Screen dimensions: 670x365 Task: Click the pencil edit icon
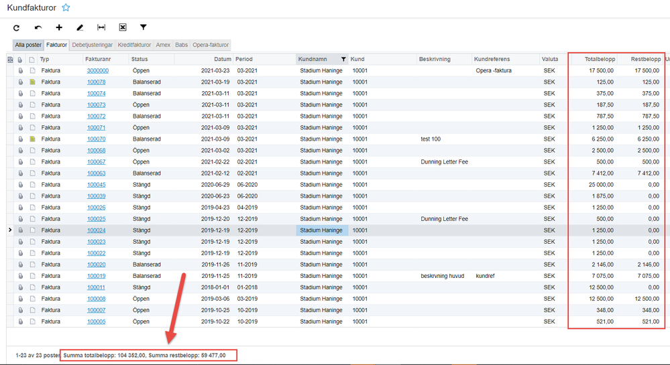(x=80, y=27)
